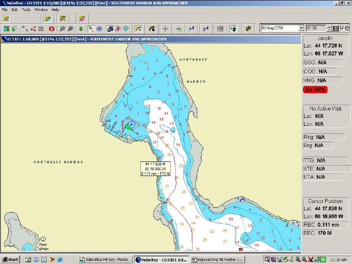
Task: Open the Tools menu
Action: point(26,9)
